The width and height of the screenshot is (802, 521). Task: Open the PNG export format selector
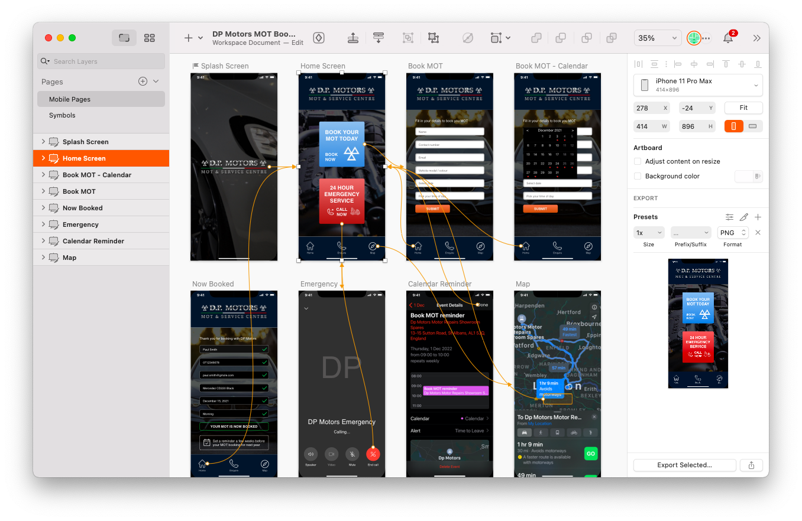click(733, 233)
